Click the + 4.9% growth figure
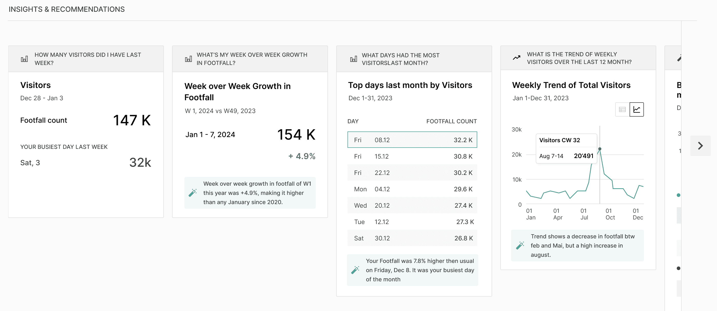Viewport: 717px width, 311px height. point(302,156)
